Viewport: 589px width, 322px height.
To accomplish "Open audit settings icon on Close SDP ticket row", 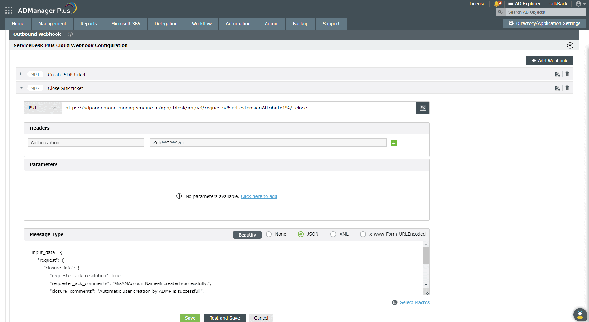I will pyautogui.click(x=557, y=88).
